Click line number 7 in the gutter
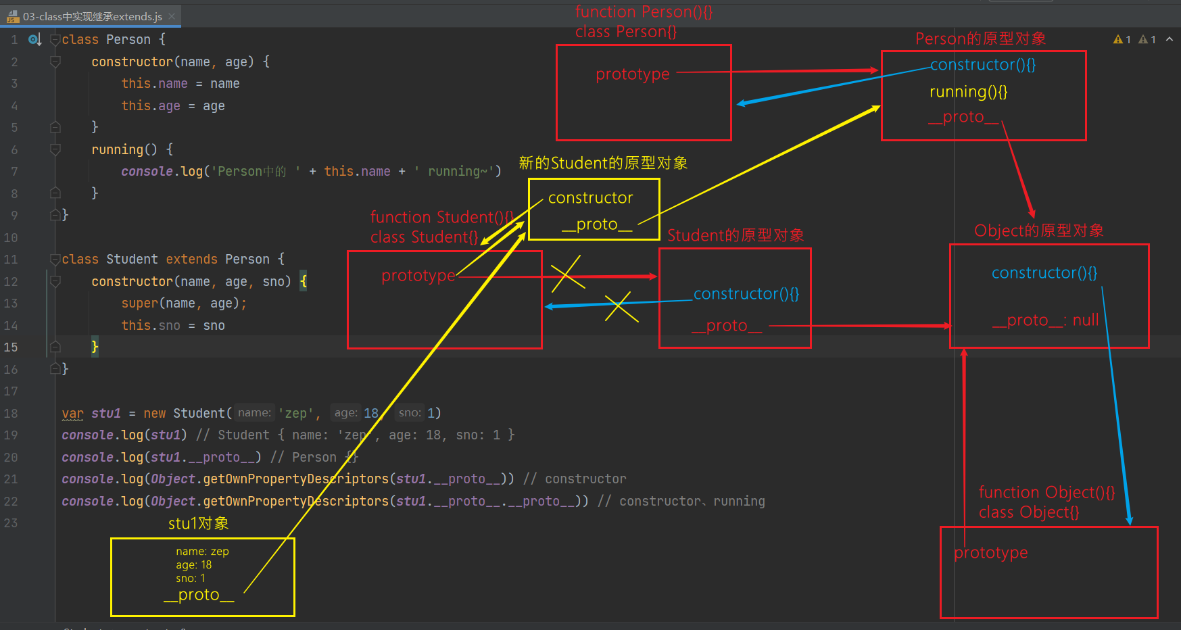Image resolution: width=1181 pixels, height=630 pixels. click(x=14, y=172)
